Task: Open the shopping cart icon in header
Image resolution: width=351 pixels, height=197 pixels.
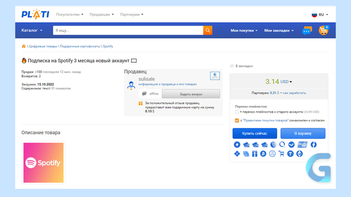Action: coord(323,30)
